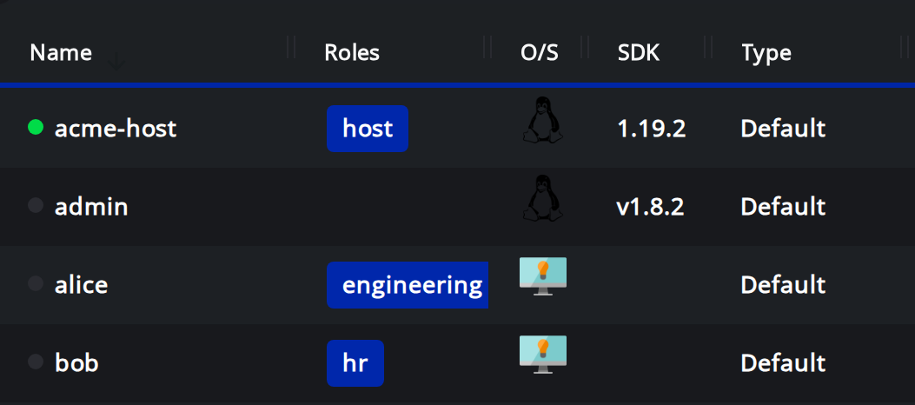
Task: Sort by the Type column header
Action: click(x=766, y=53)
